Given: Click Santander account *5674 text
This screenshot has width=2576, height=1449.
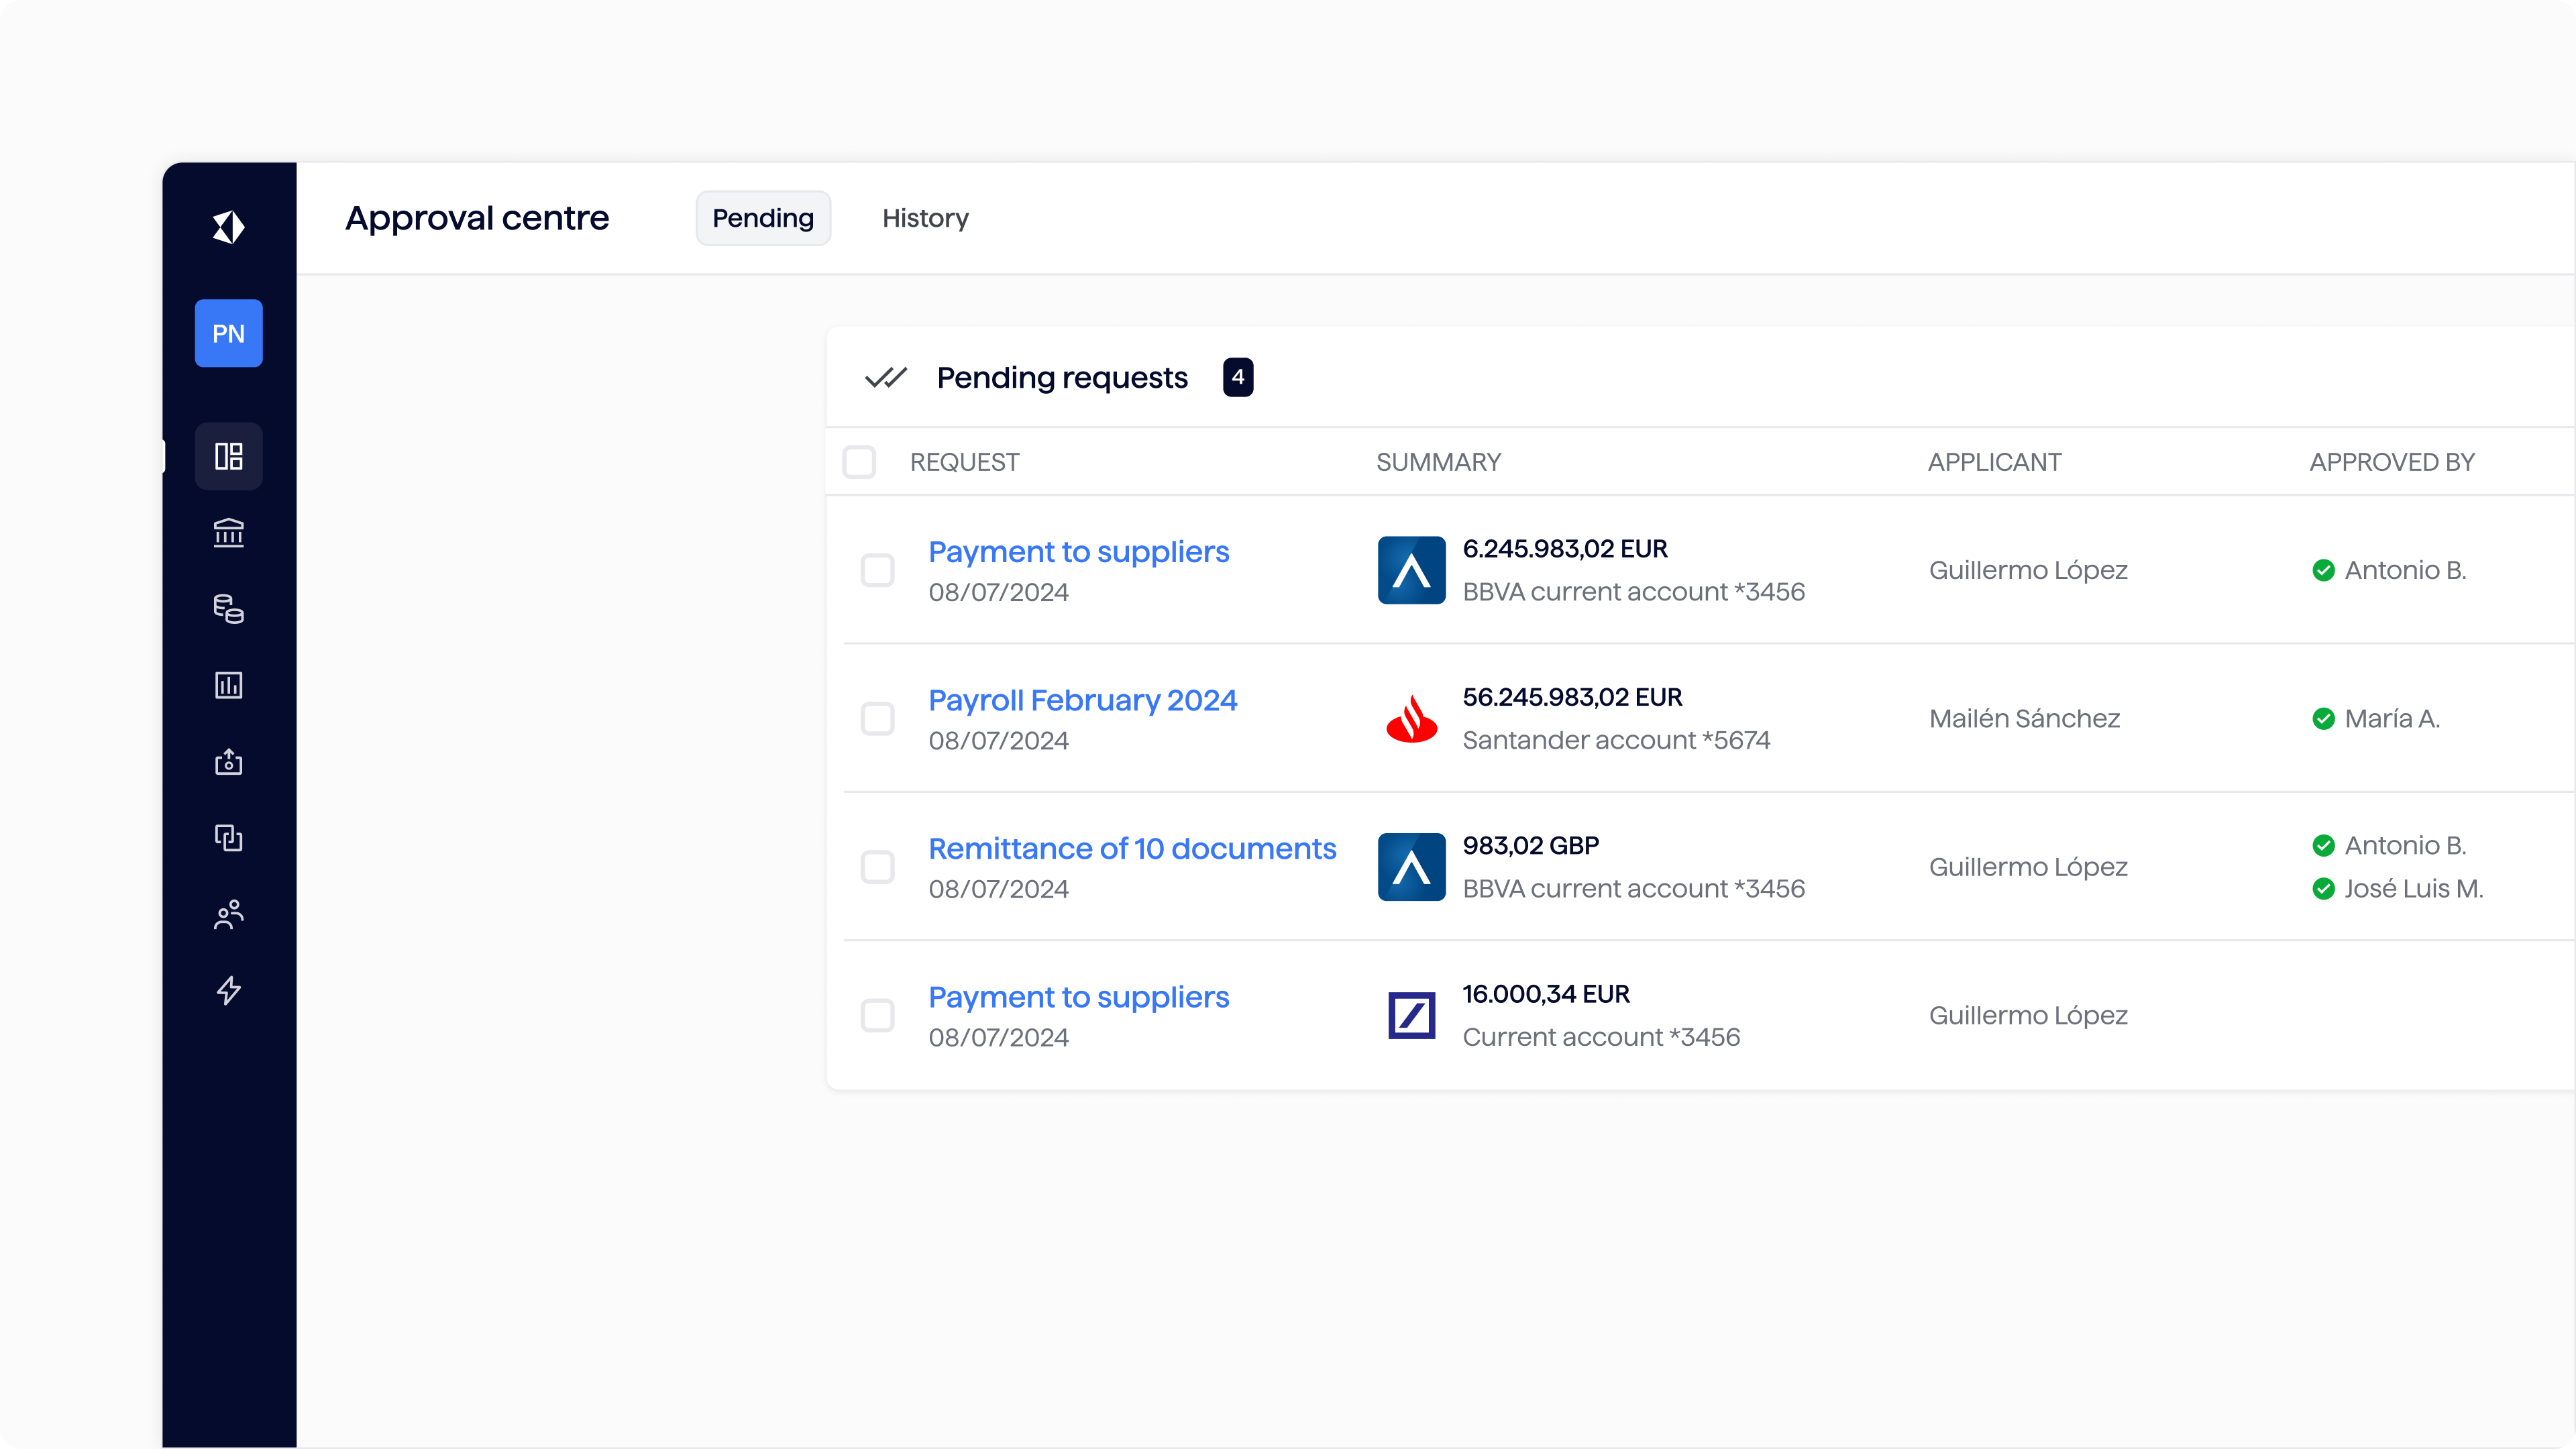Looking at the screenshot, I should pyautogui.click(x=1616, y=740).
